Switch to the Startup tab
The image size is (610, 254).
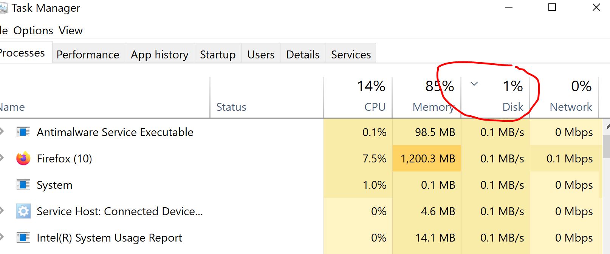[217, 54]
